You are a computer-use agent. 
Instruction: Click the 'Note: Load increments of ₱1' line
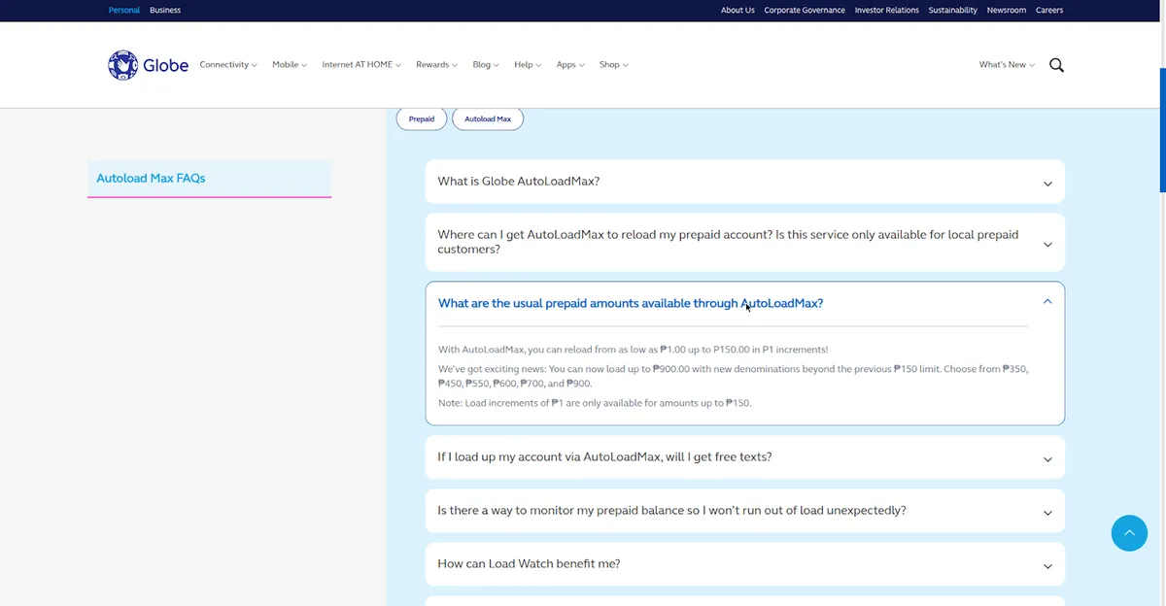594,403
